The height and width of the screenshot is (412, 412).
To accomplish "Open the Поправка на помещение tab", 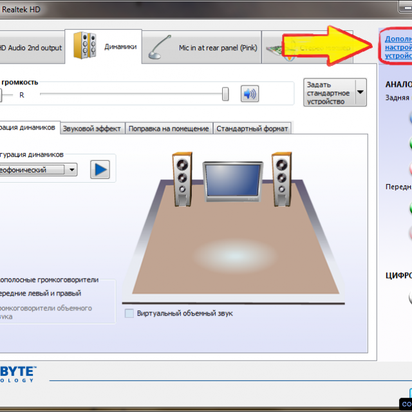I will point(169,129).
